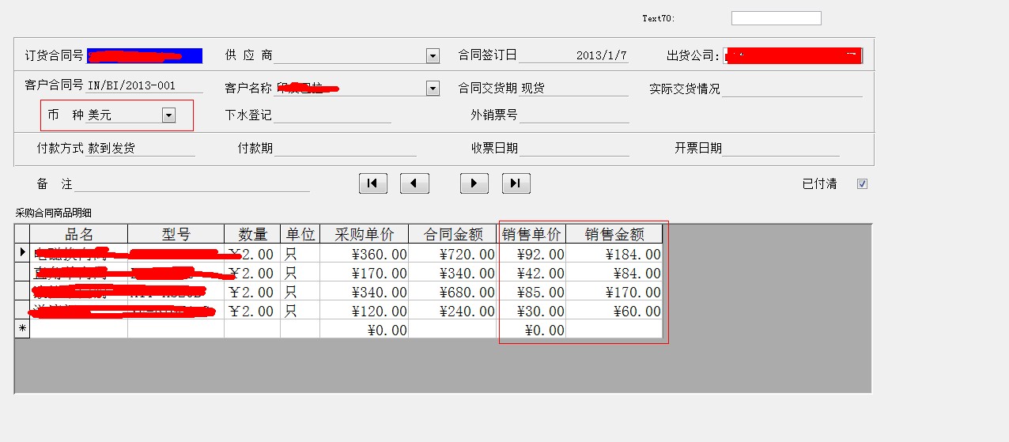Image resolution: width=1009 pixels, height=442 pixels.
Task: Click the 备注 remarks input field
Action: click(x=192, y=184)
